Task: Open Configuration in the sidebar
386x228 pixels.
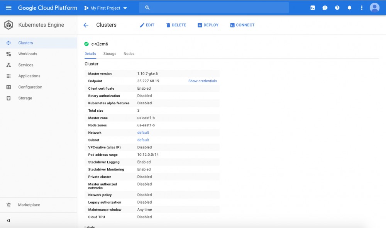Action: pyautogui.click(x=30, y=87)
